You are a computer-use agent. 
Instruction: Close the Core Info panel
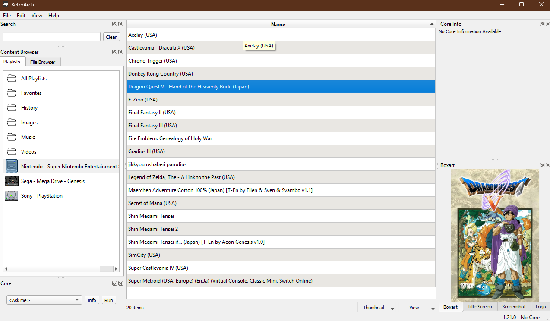(548, 24)
